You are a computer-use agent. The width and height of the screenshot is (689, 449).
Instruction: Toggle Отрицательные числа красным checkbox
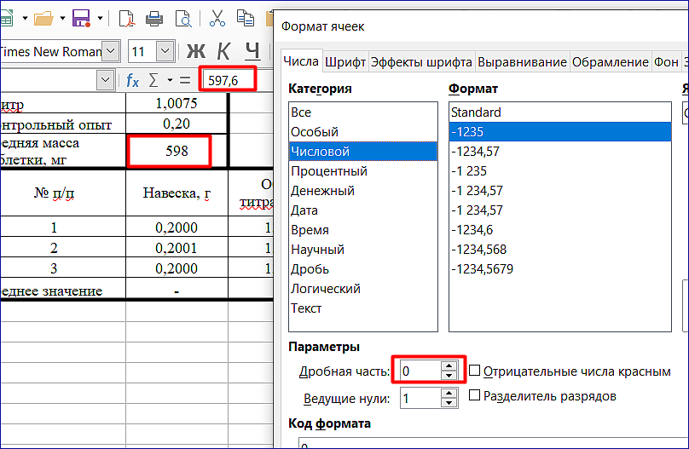pos(474,371)
